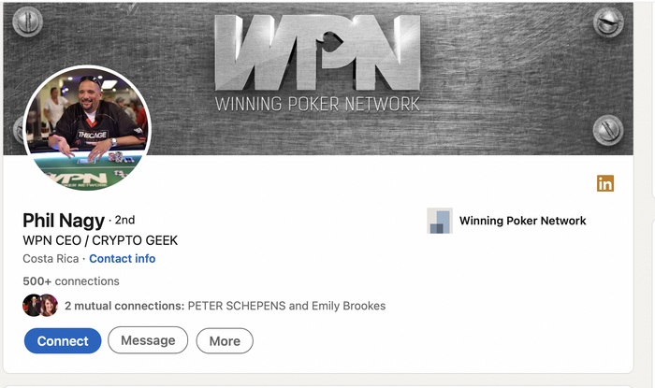Image resolution: width=655 pixels, height=388 pixels.
Task: Open the Winning Poker Network company logo icon
Action: point(440,221)
